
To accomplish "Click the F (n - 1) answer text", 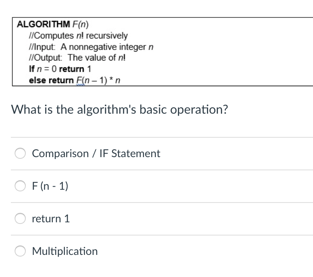I will tap(50, 186).
